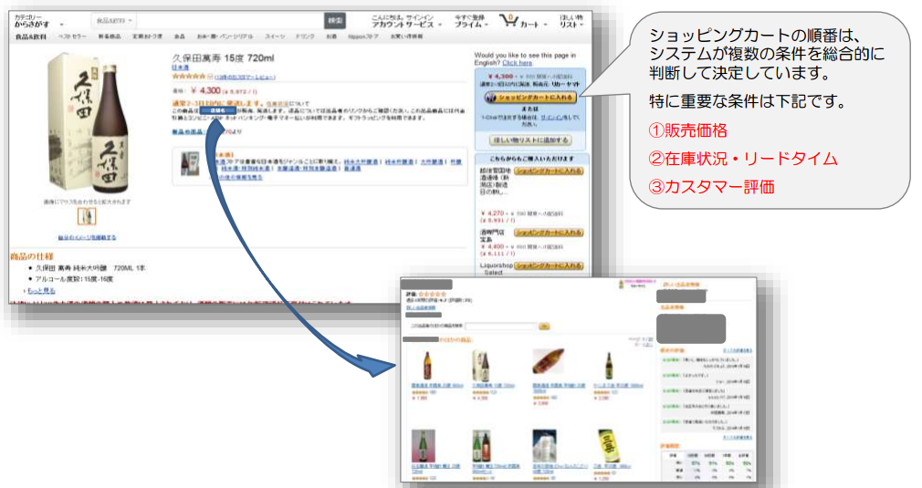Click ほしい物リストに追加する button
The height and width of the screenshot is (488, 922).
529,140
